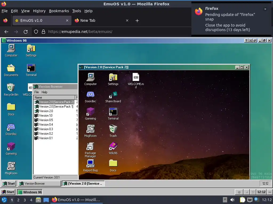Click Current Version: 3.0.1 status text
Image resolution: width=273 pixels, height=204 pixels.
click(x=46, y=177)
